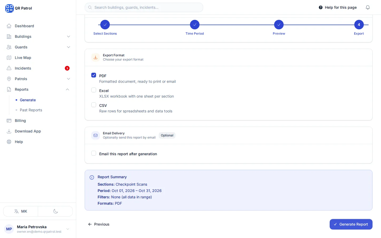Image resolution: width=381 pixels, height=238 pixels.
Task: Expand the Guards menu chevron
Action: tap(69, 47)
